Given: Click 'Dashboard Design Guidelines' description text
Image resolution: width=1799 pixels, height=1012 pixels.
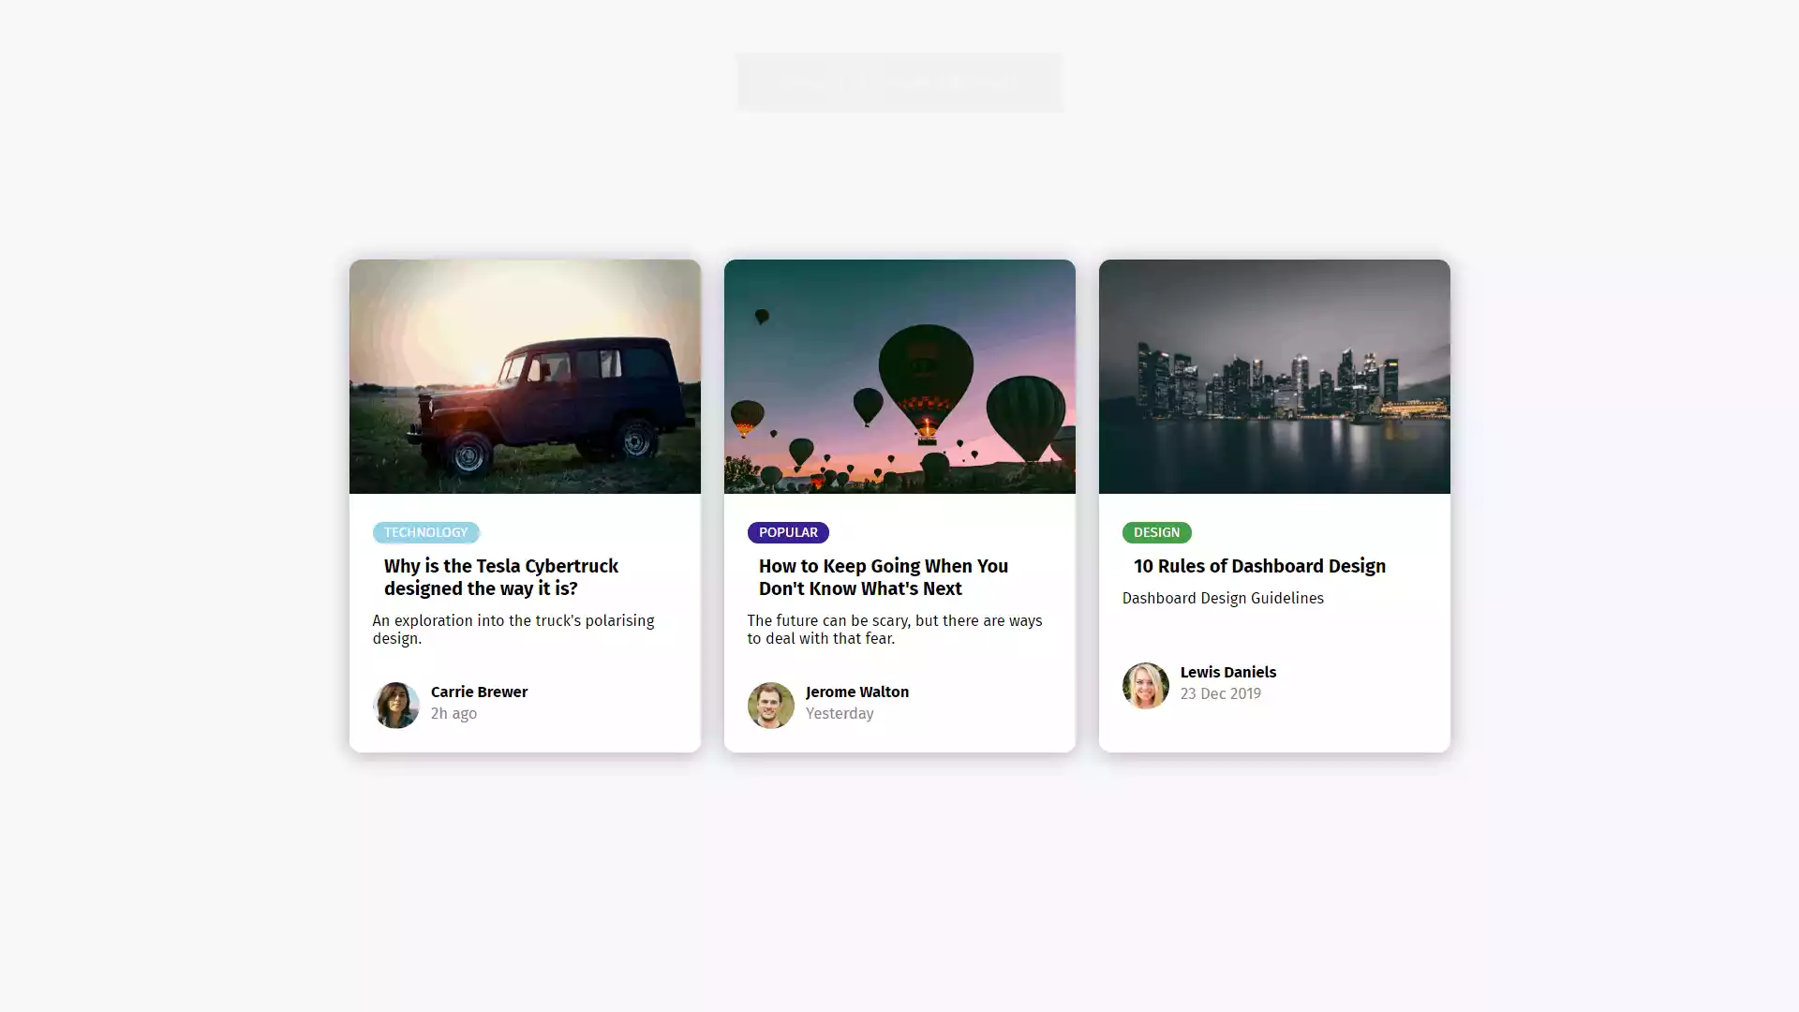Looking at the screenshot, I should 1223,598.
